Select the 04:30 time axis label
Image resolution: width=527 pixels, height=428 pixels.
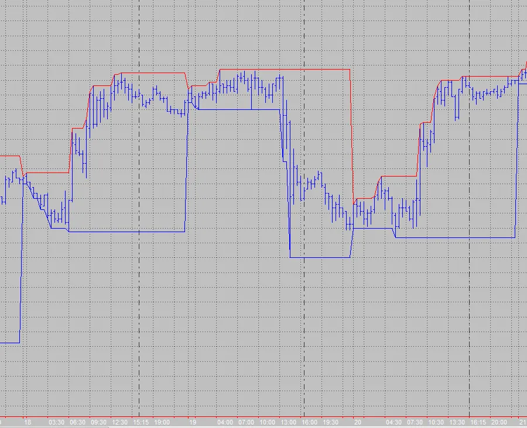394,422
